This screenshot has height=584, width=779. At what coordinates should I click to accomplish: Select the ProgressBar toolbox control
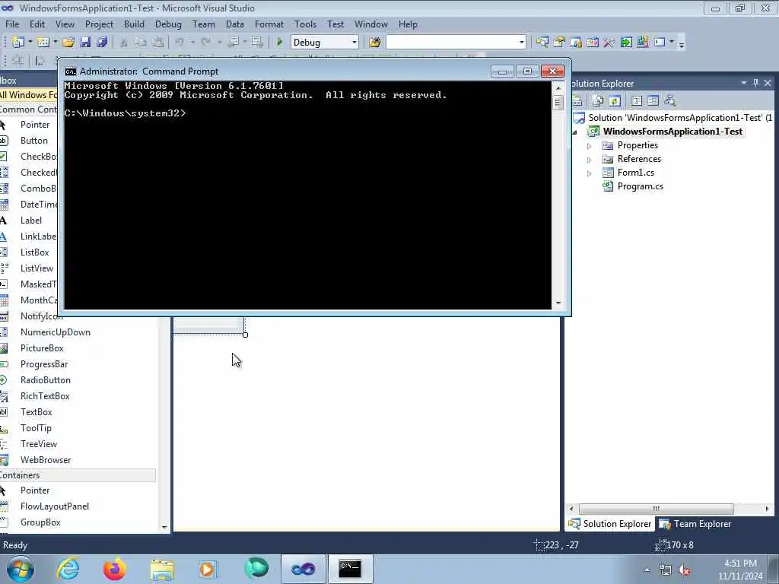(43, 364)
